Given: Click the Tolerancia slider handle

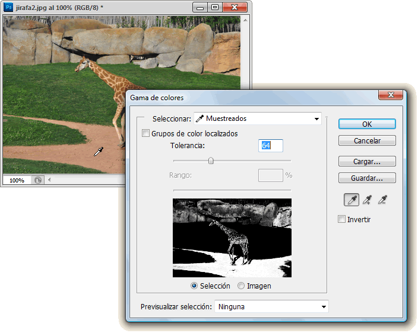Looking at the screenshot, I should tap(211, 160).
